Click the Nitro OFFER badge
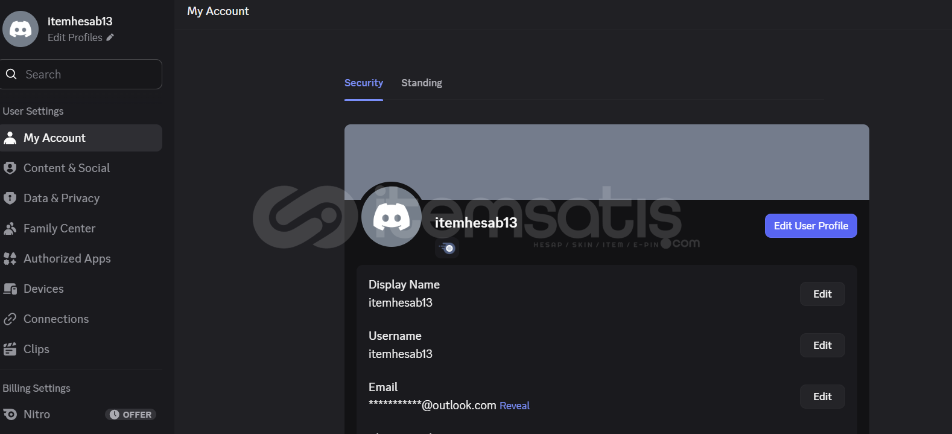 [x=131, y=415]
